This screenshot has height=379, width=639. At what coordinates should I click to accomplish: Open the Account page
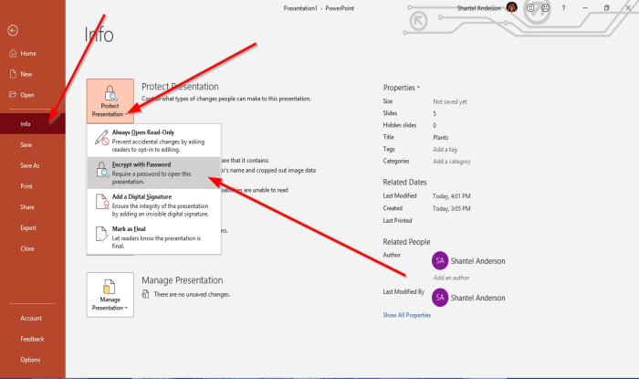point(33,319)
